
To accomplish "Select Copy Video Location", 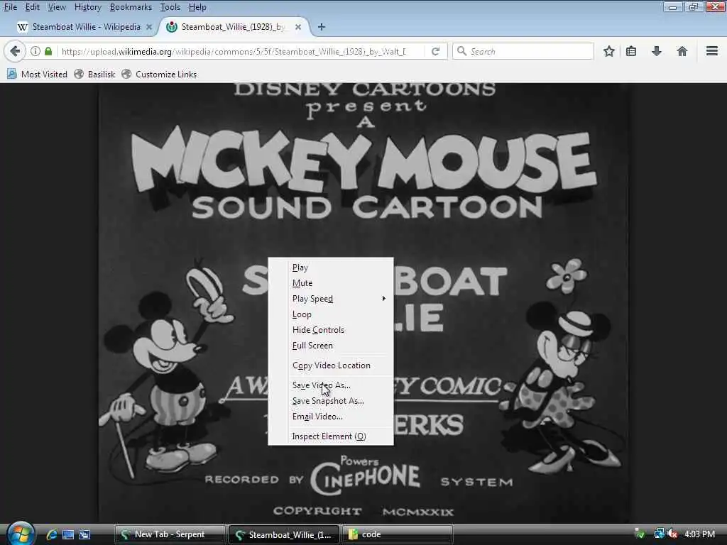I will pos(331,365).
